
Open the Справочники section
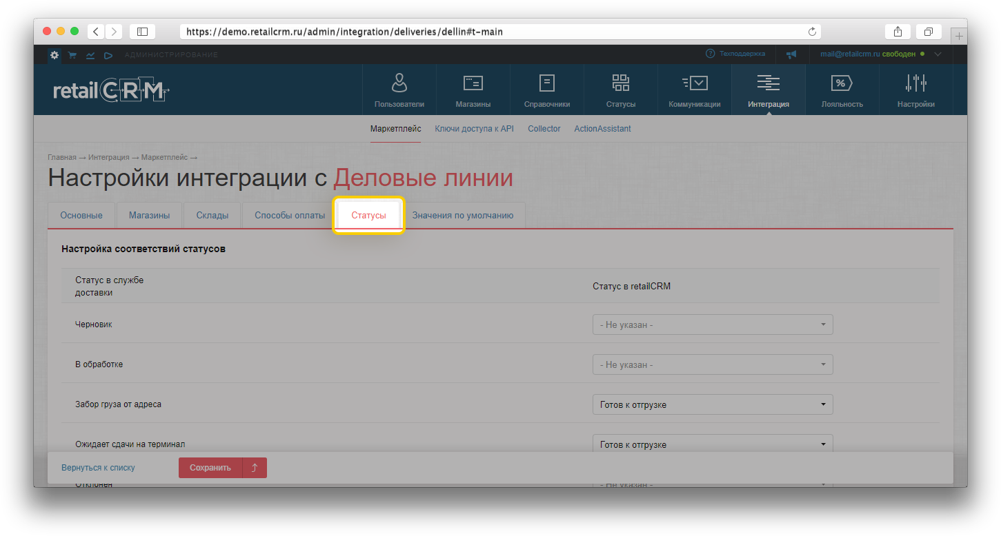pos(547,90)
